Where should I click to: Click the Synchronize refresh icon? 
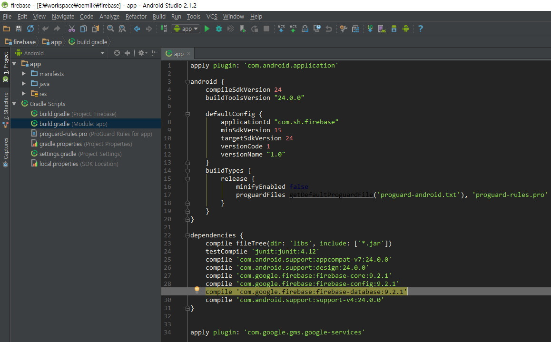coord(30,29)
